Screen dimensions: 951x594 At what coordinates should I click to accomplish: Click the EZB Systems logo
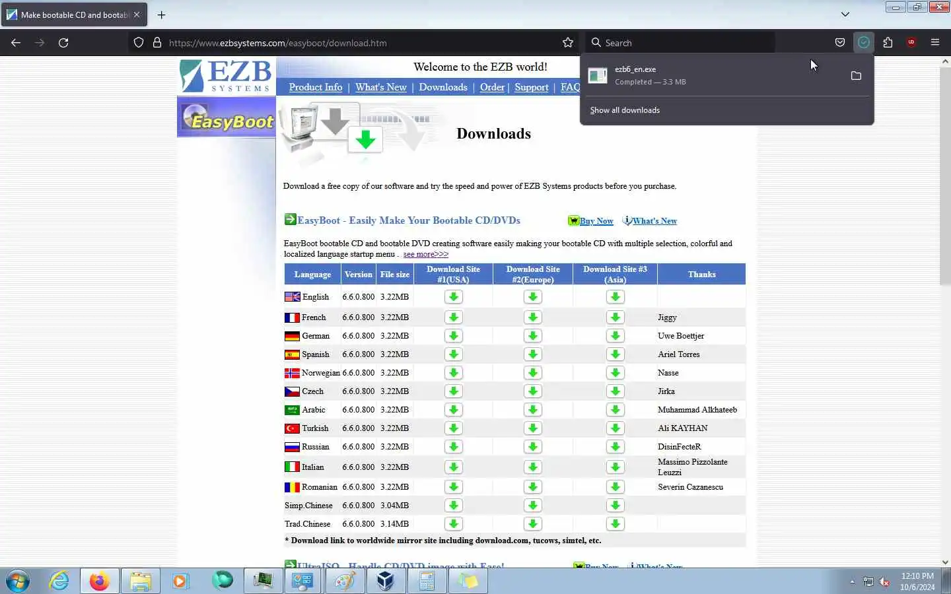pos(227,76)
